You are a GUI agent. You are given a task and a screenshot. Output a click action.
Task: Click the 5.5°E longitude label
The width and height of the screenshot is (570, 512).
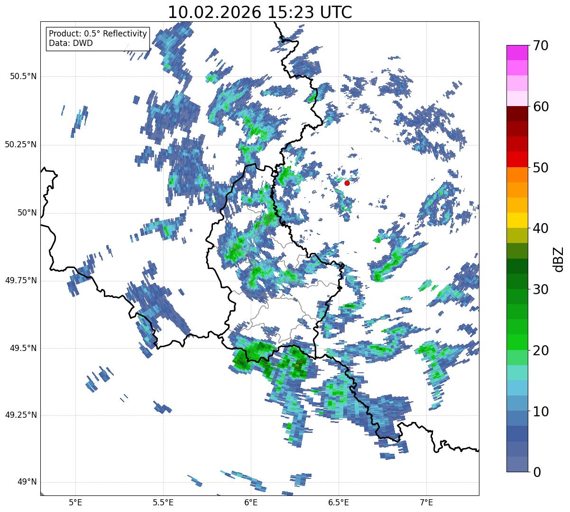tap(163, 502)
